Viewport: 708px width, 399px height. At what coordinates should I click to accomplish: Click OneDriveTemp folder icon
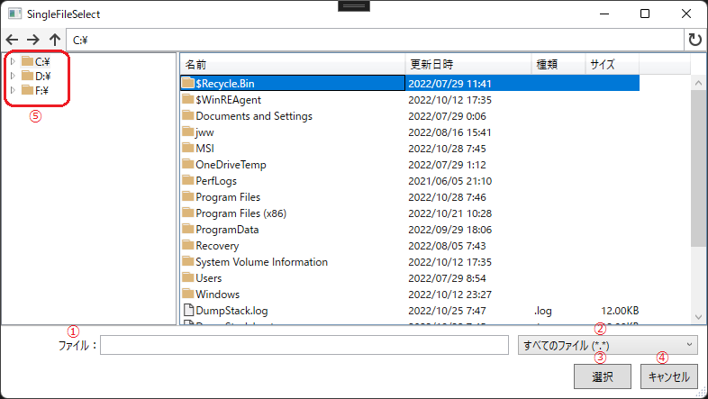pos(188,164)
